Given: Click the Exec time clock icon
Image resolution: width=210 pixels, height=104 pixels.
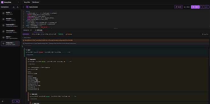Looking at the screenshot, I should tap(32, 34).
